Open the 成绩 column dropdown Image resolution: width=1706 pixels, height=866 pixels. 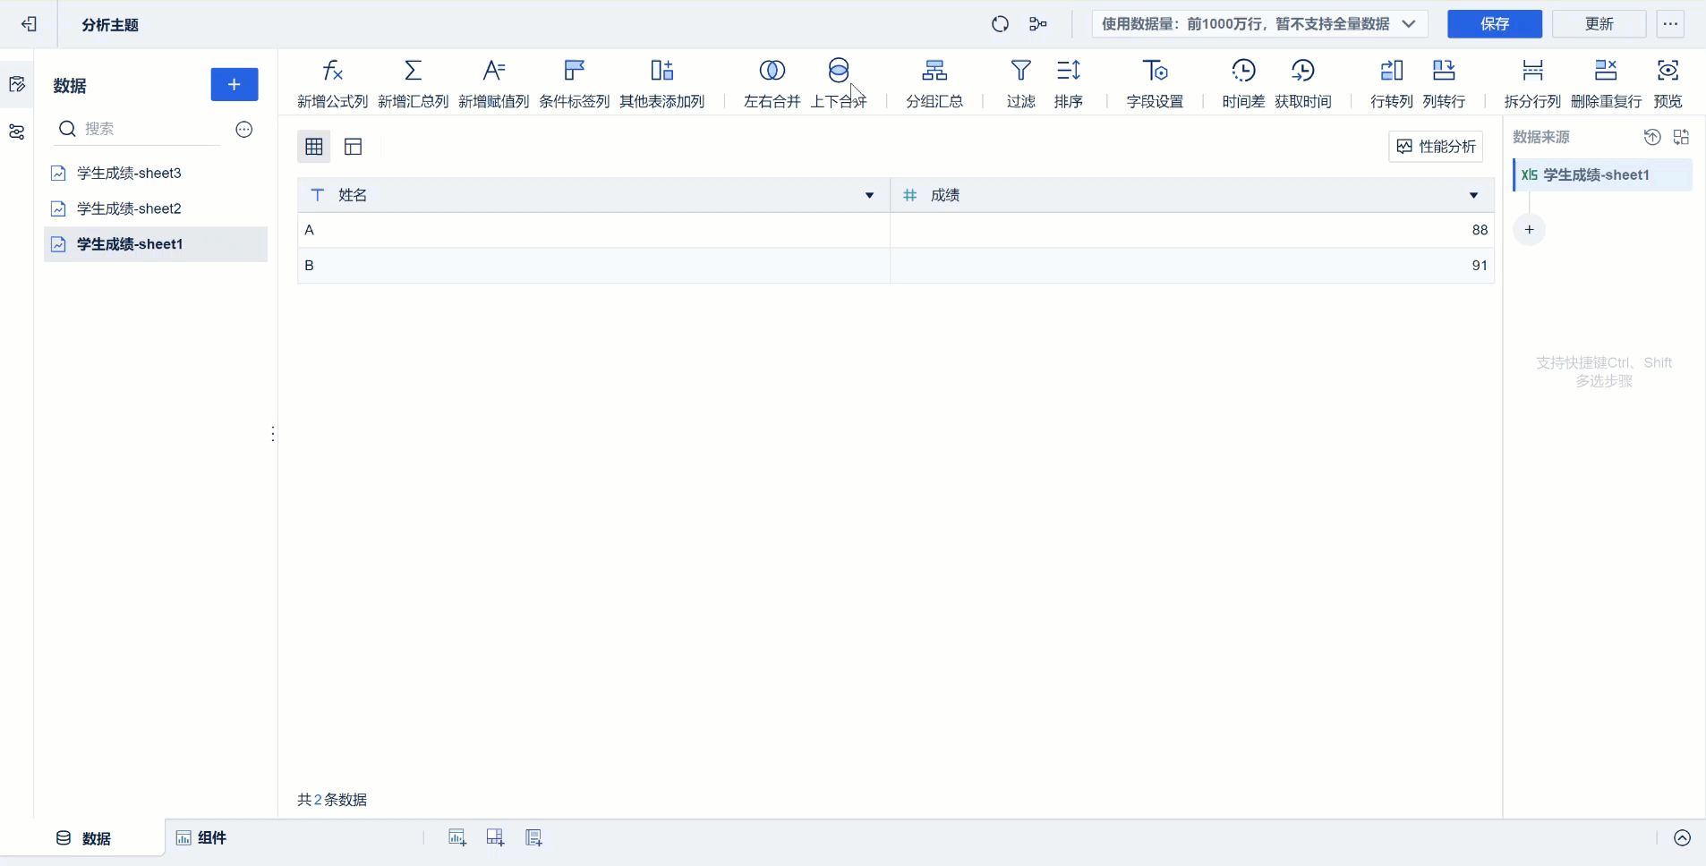point(1472,195)
